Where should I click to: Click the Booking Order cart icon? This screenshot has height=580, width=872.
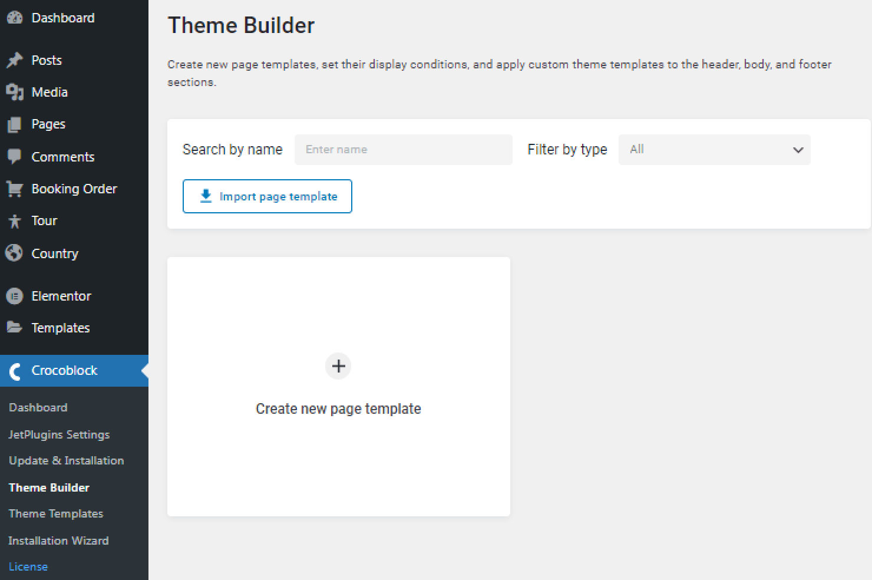14,189
